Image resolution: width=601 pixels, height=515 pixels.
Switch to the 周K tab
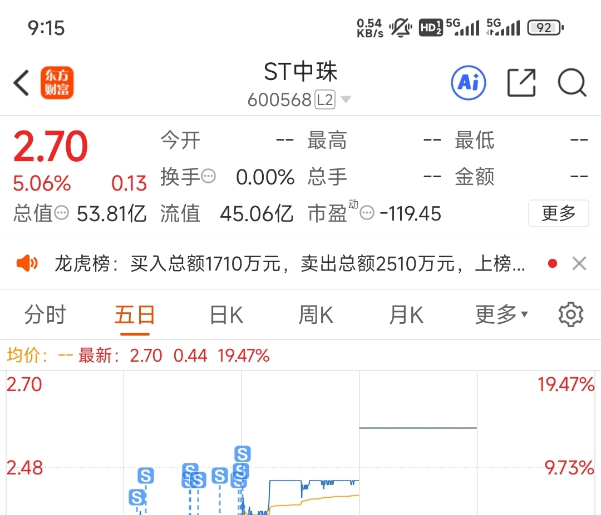click(x=316, y=315)
